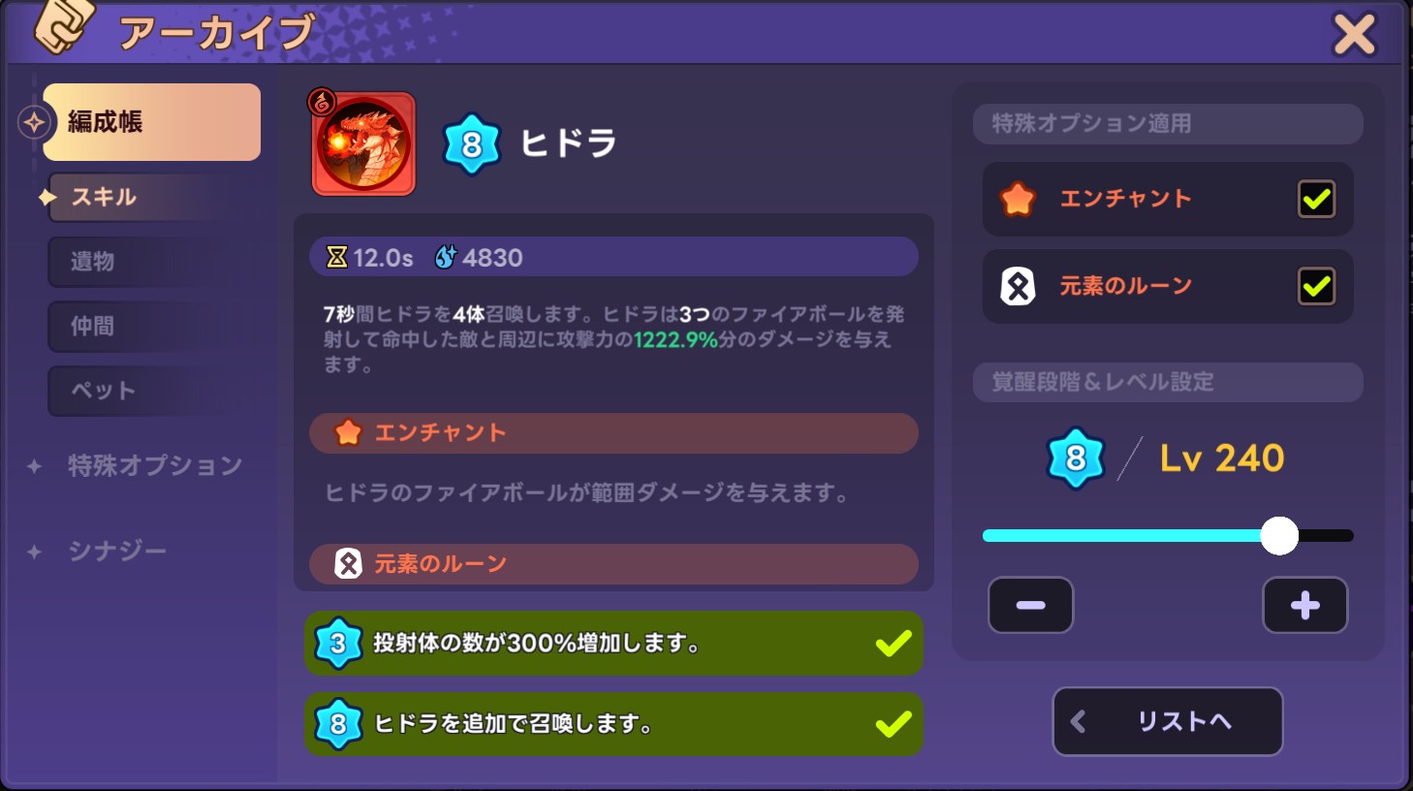1413x791 pixels.
Task: Click the リストへ back button
Action: pyautogui.click(x=1168, y=721)
